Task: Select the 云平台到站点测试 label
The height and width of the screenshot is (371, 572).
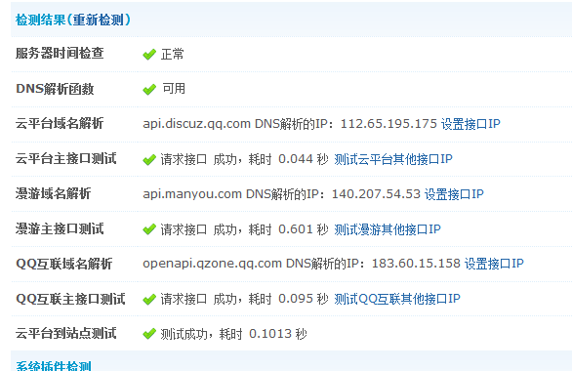Action: 66,333
